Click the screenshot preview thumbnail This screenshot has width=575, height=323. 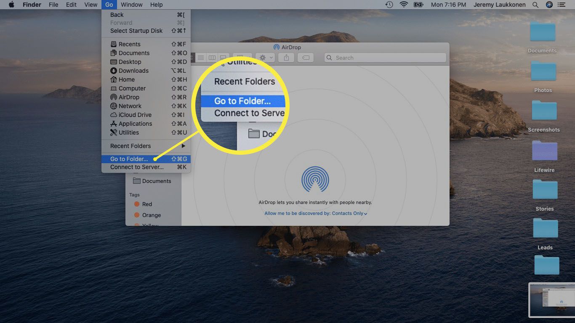551,299
